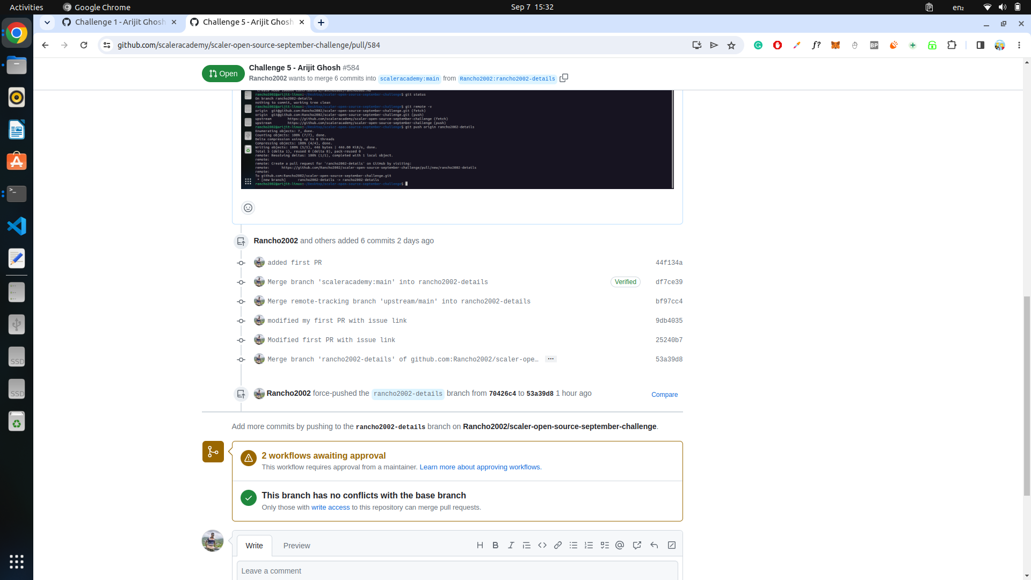Open the emoji smiley reaction icon

(x=248, y=208)
